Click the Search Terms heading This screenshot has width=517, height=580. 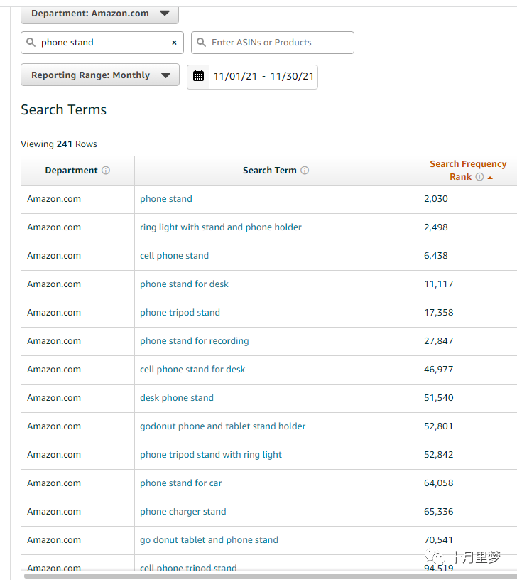(x=64, y=110)
